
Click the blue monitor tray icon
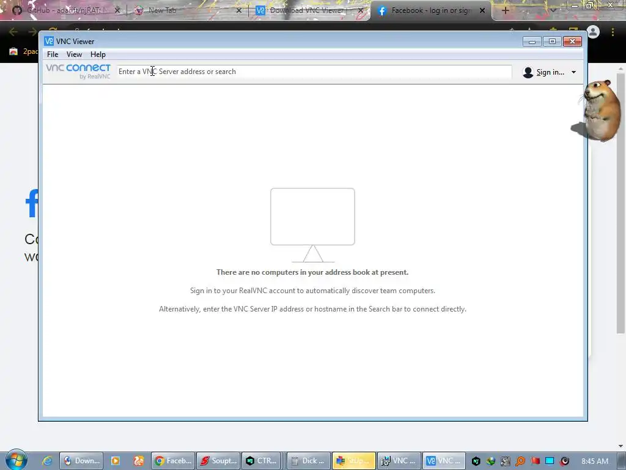(x=550, y=461)
